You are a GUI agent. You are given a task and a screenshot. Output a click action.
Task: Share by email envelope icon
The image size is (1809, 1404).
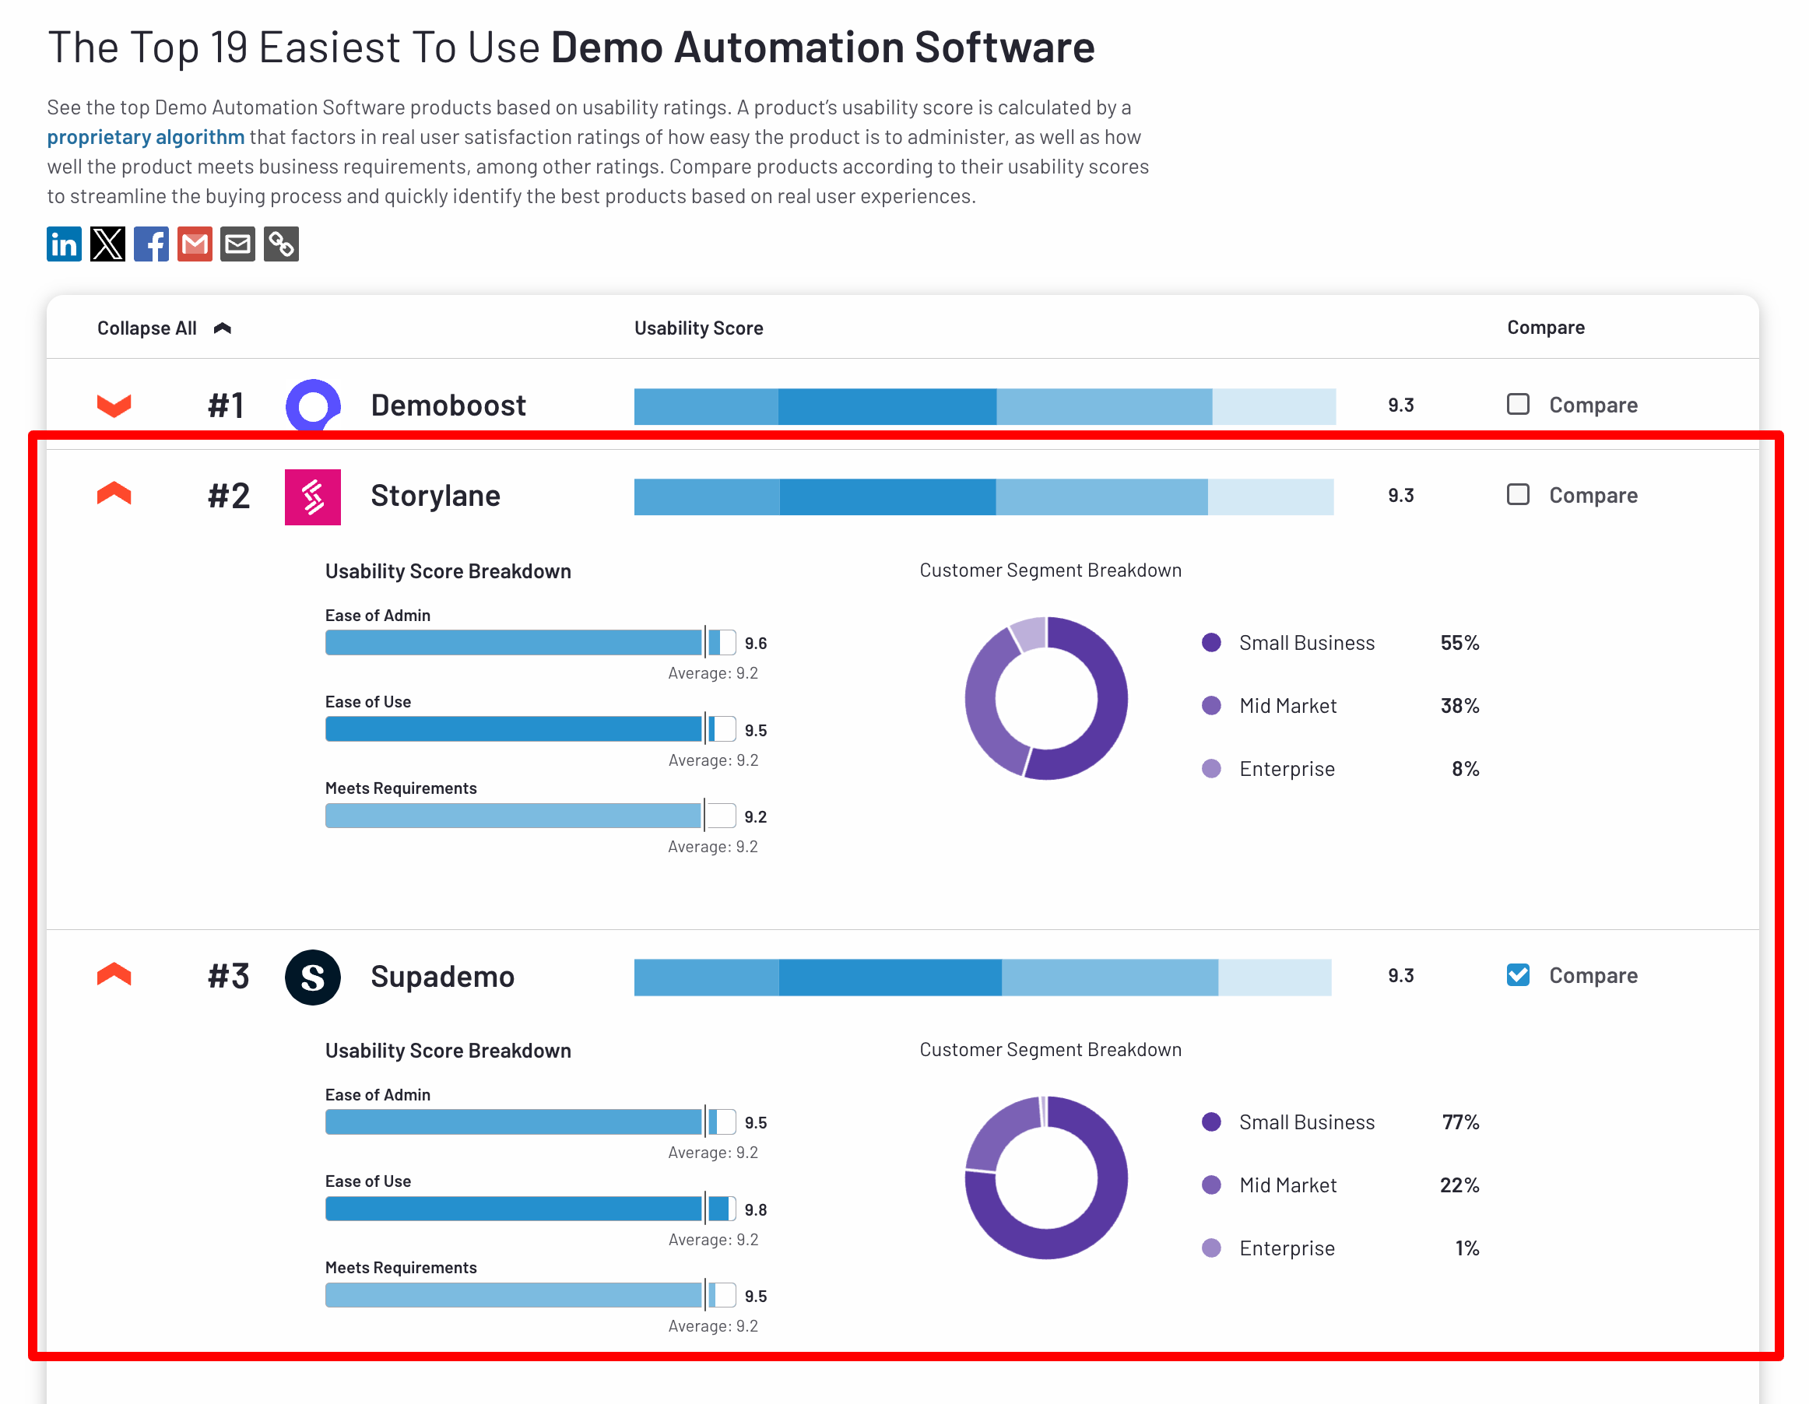click(237, 244)
